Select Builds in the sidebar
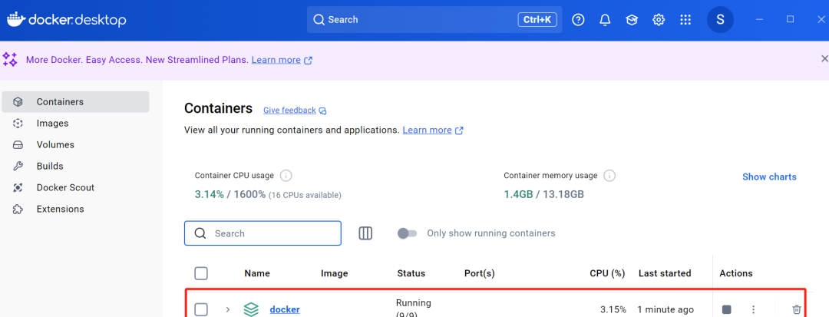The height and width of the screenshot is (317, 829). (75, 166)
